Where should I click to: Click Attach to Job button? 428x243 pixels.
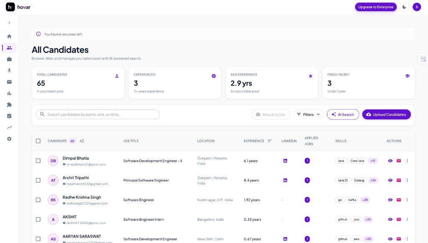(x=270, y=115)
